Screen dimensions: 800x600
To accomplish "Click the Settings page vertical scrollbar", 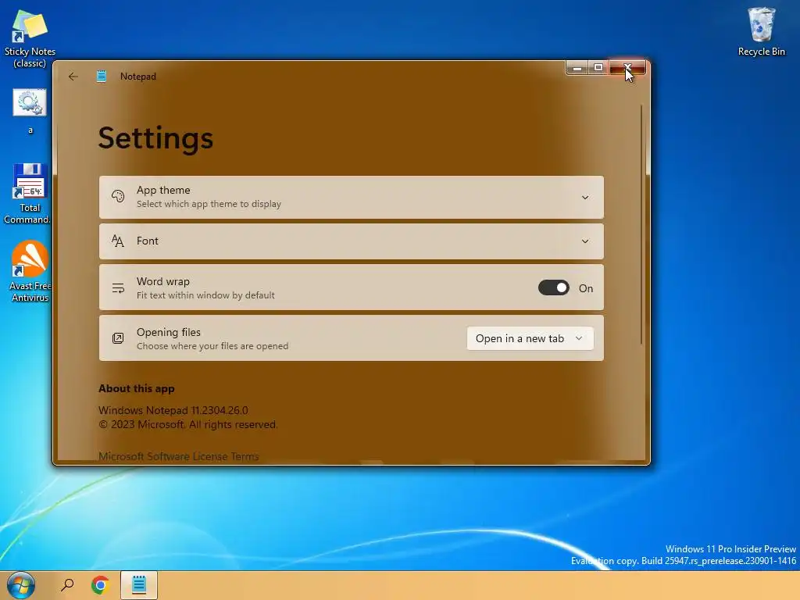I will click(641, 224).
